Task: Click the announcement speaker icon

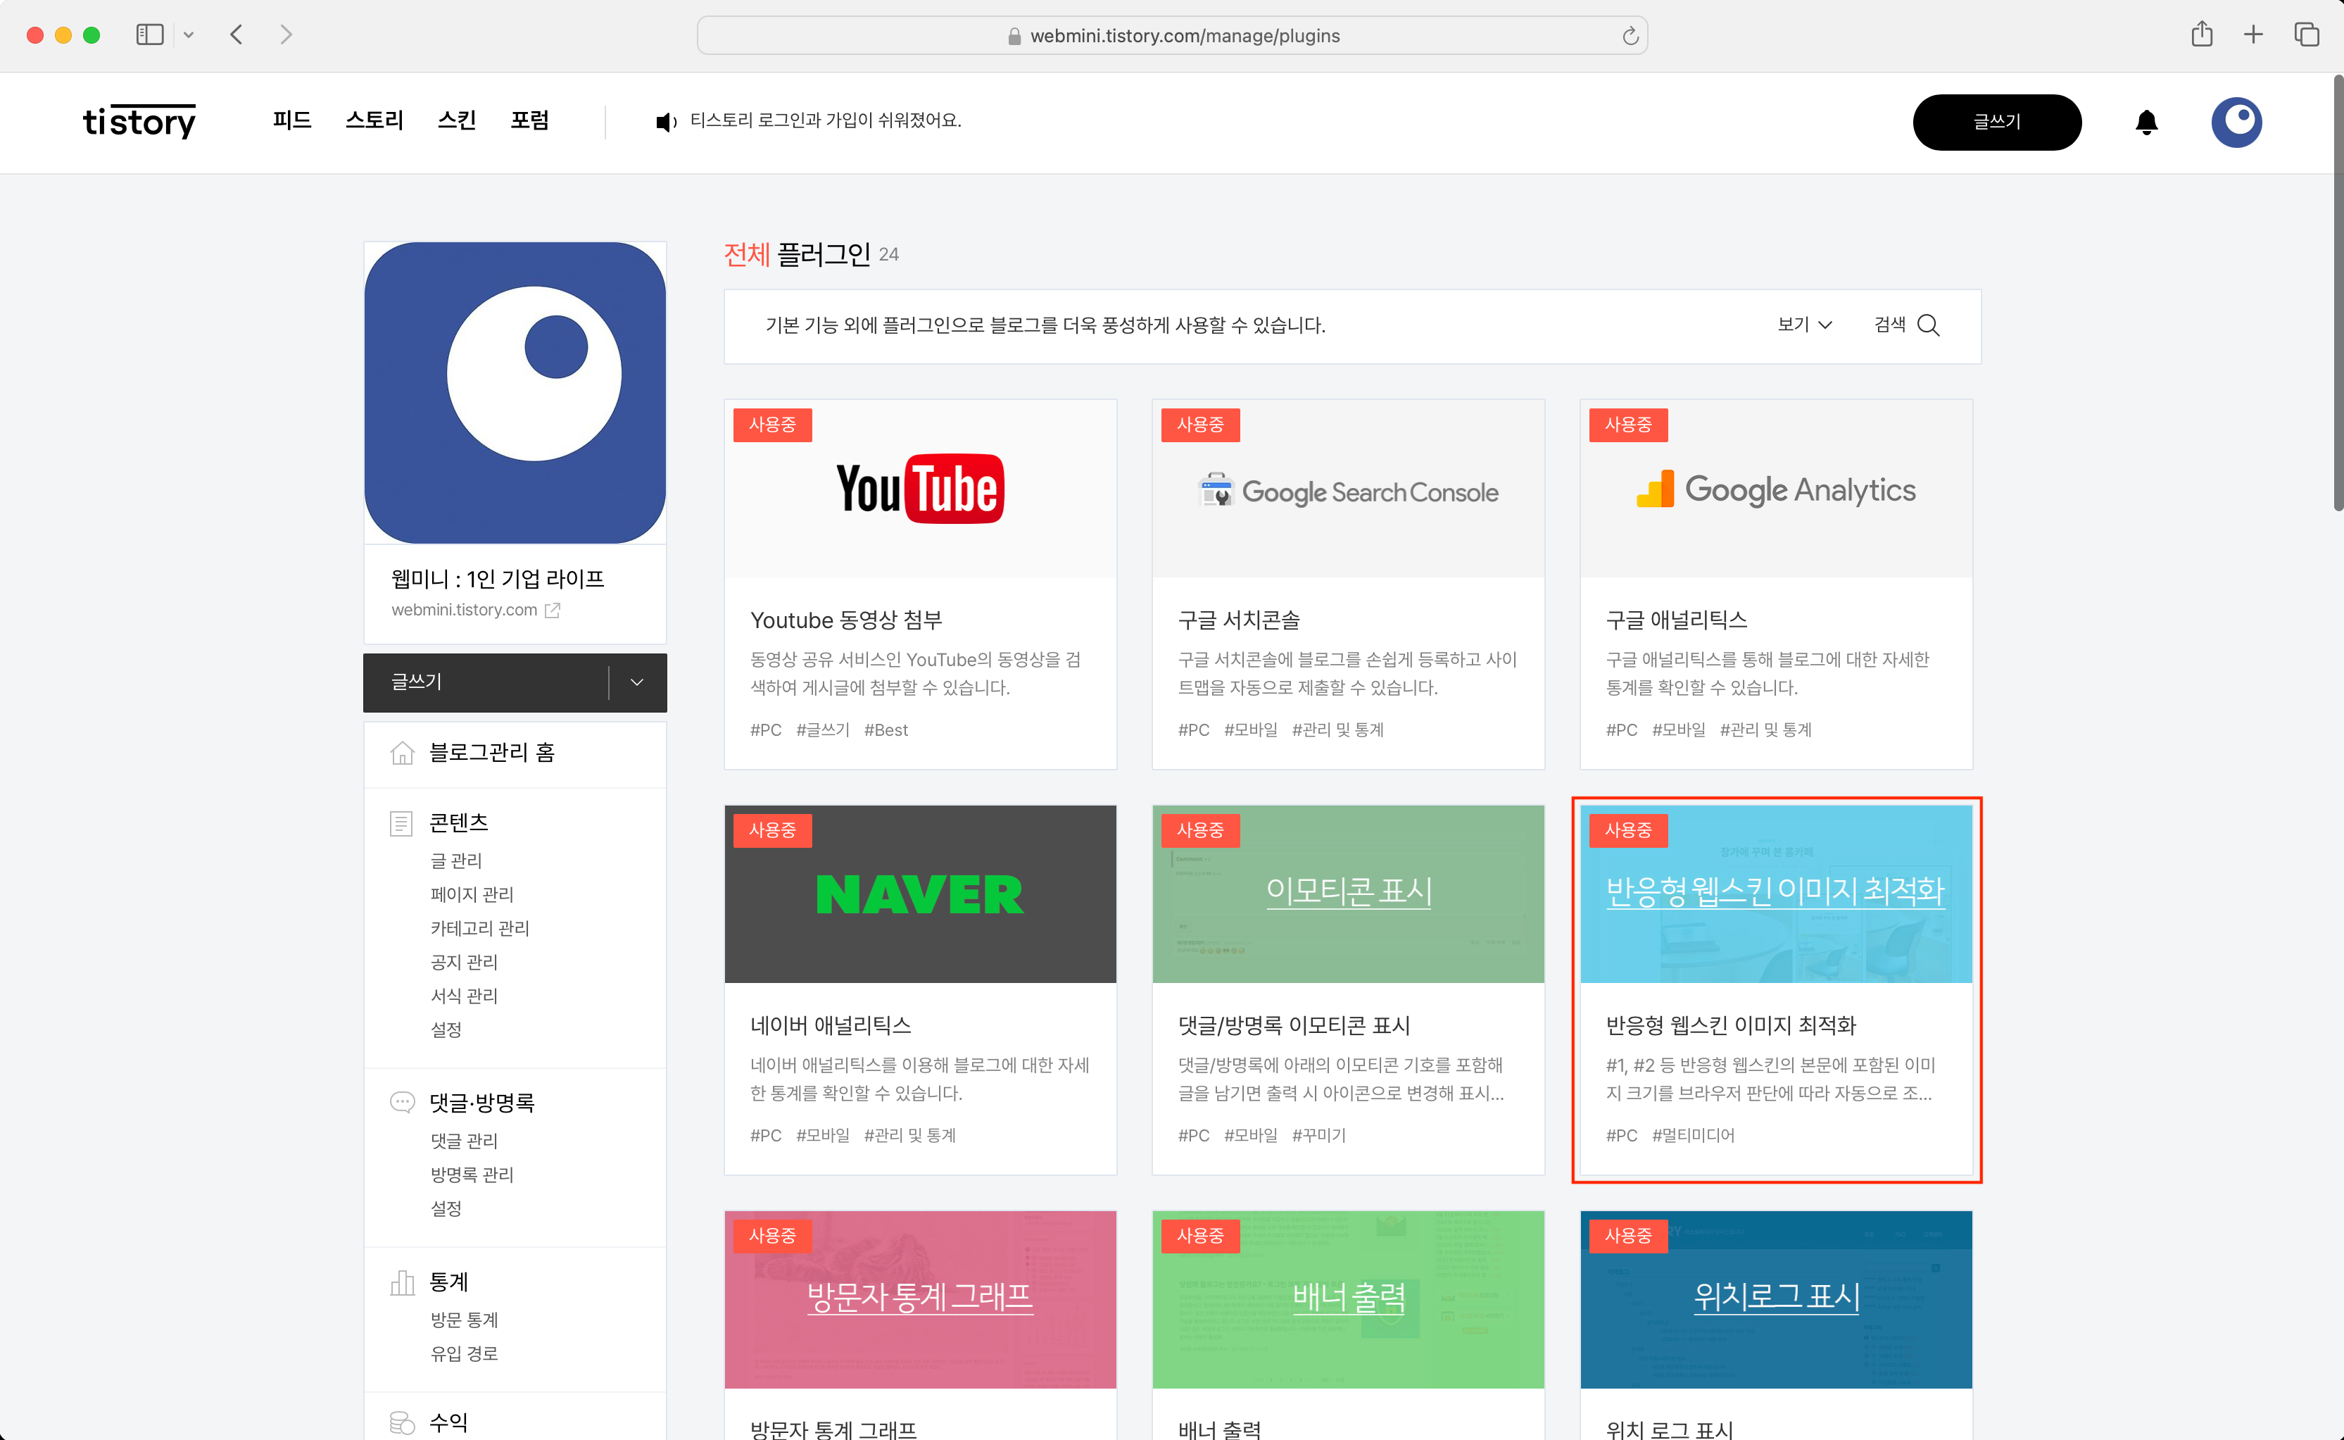Action: coord(665,122)
